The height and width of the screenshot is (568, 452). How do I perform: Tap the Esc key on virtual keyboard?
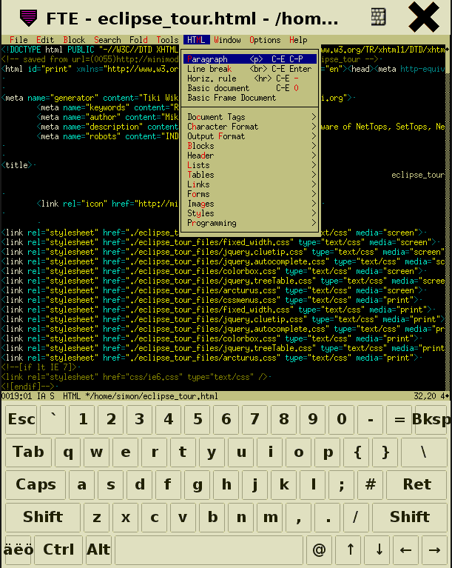click(x=21, y=419)
